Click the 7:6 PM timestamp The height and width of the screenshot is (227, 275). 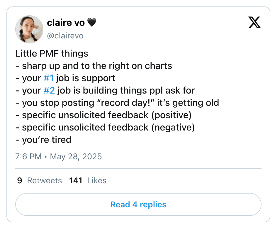click(28, 156)
